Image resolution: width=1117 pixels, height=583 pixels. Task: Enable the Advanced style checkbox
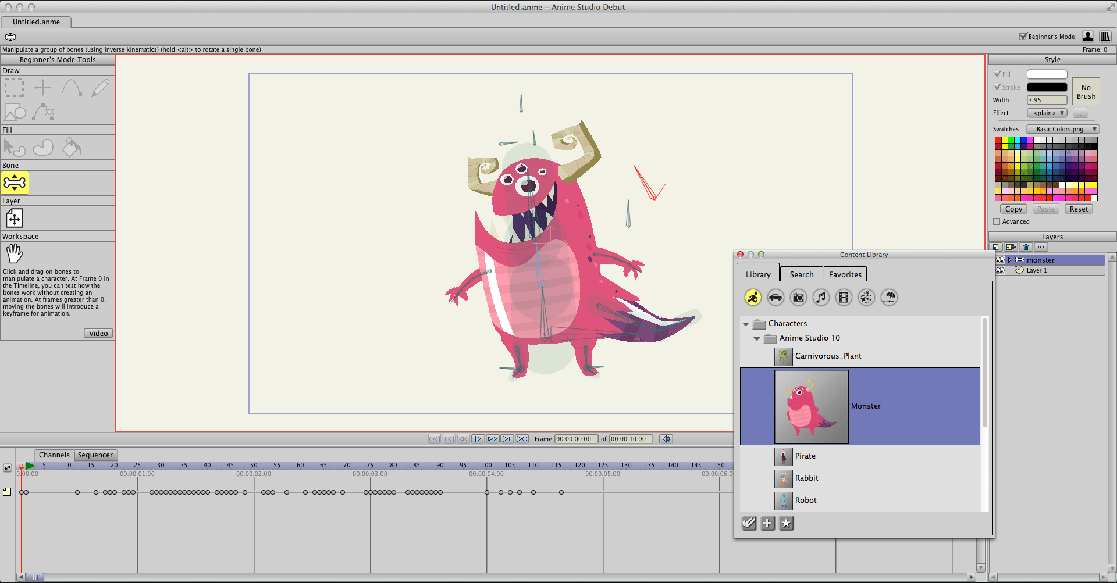click(997, 221)
